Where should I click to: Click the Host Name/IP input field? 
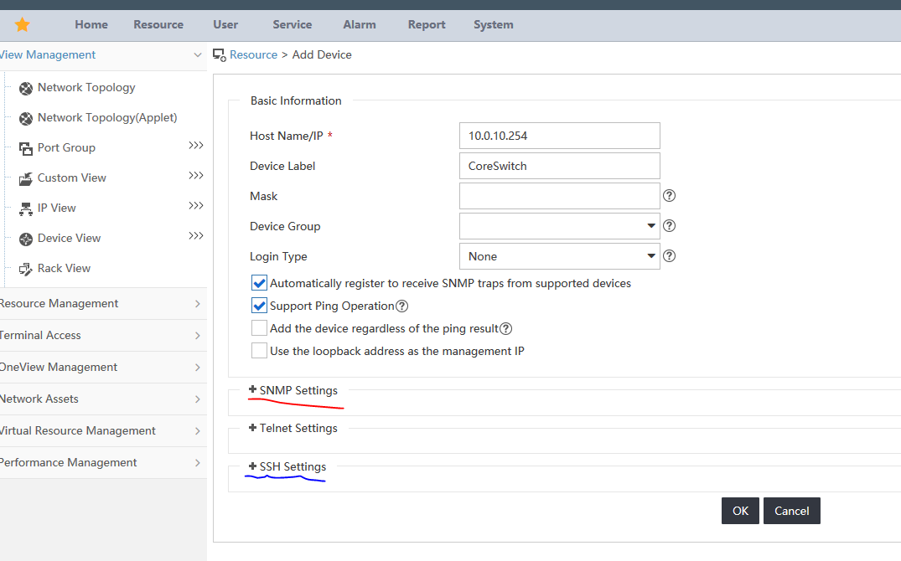[x=560, y=136]
